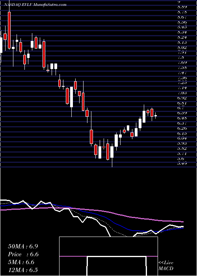The width and height of the screenshot is (197, 276).
Task: Select the 6.59 price axis label
Action: (x=182, y=113)
